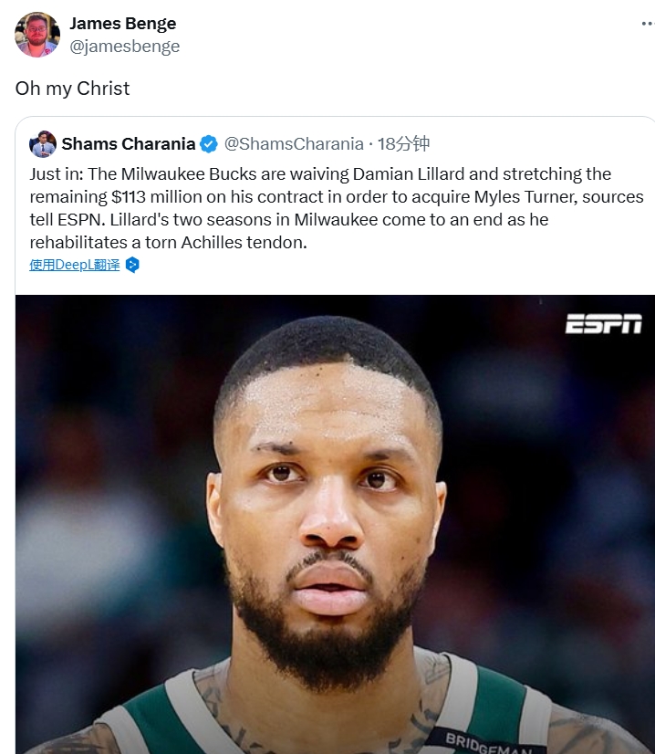This screenshot has height=754, width=655.
Task: Click the 'Oh my Christ' tweet text
Action: 73,89
